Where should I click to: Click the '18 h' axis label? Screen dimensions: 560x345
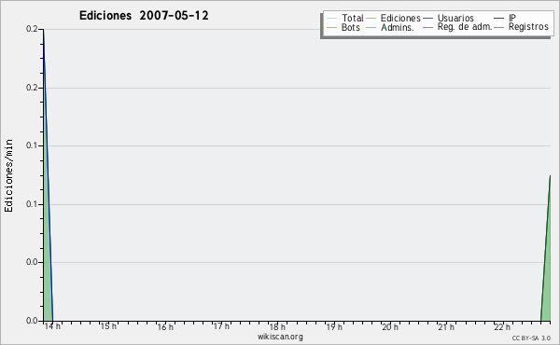point(277,326)
